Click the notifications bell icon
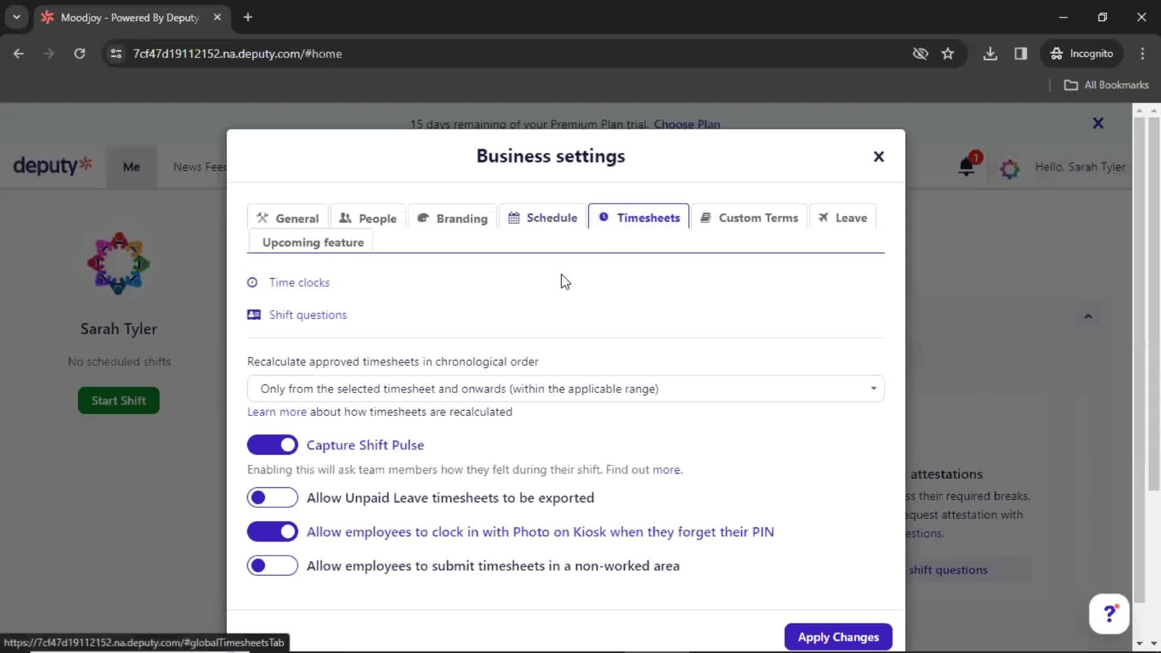 tap(966, 167)
